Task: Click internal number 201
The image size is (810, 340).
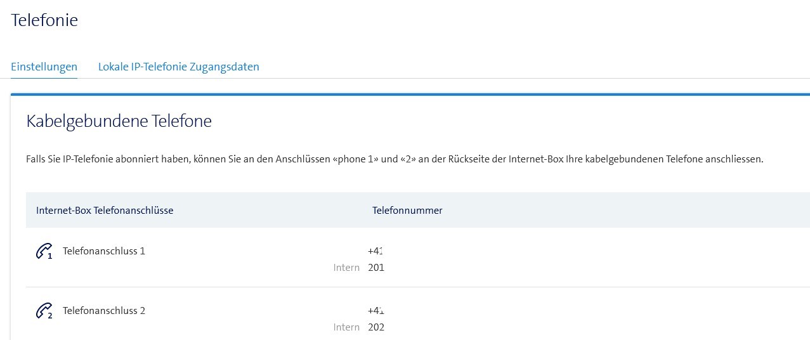Action: [376, 268]
